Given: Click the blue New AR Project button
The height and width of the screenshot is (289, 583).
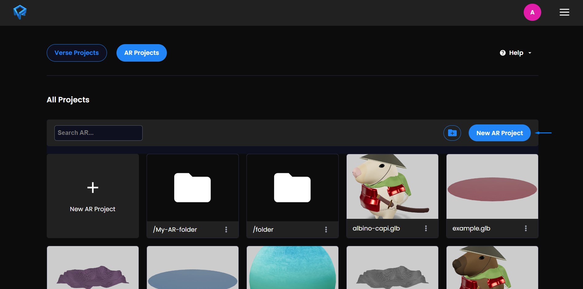Looking at the screenshot, I should (499, 133).
